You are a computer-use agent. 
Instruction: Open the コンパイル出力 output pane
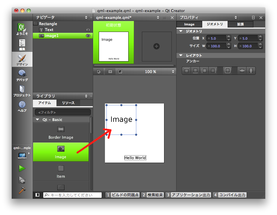[x=229, y=195]
